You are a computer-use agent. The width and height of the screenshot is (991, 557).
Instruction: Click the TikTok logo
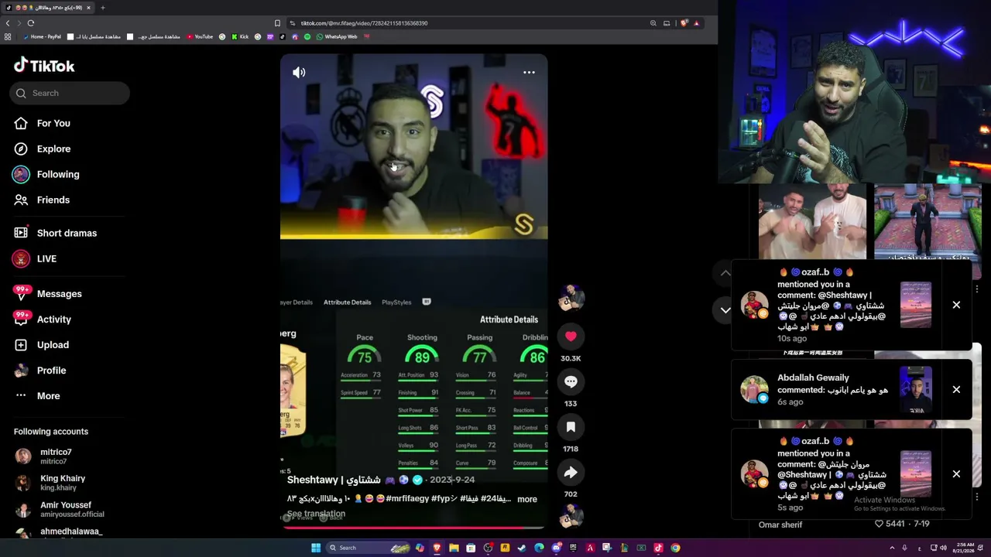44,66
